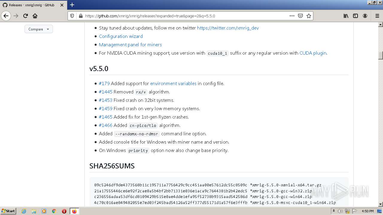
Task: Open Action Center flag icon
Action: 355,211
